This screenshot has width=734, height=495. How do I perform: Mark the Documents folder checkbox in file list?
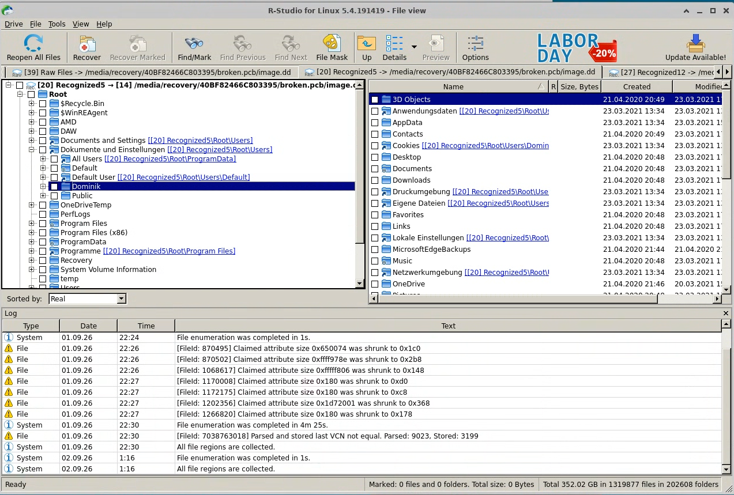pyautogui.click(x=375, y=169)
